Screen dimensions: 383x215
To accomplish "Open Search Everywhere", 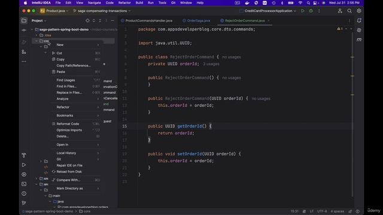I will pyautogui.click(x=349, y=11).
